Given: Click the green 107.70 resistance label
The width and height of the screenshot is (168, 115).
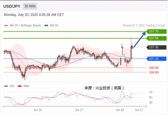Looking at the screenshot, I should point(156,31).
